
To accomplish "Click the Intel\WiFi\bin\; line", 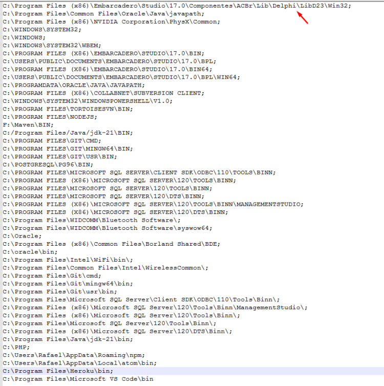I will tap(68, 260).
